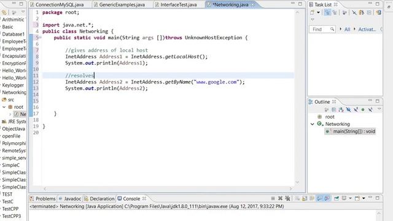393x221 pixels.
Task: Switch to ConnectionMySQL.java tab
Action: tap(57, 4)
